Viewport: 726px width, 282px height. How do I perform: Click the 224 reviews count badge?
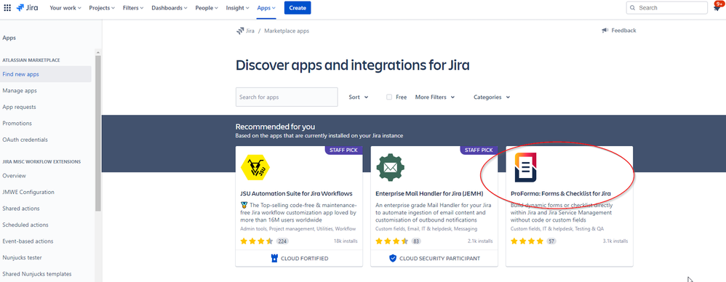click(x=282, y=241)
